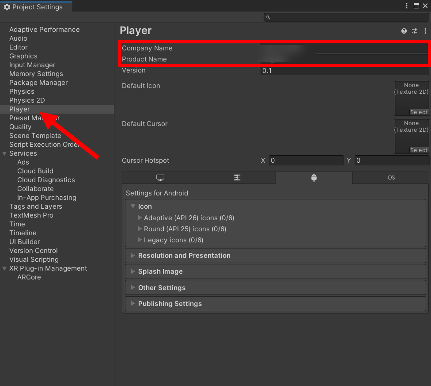The width and height of the screenshot is (431, 386).
Task: Switch to the dedicated server platform tab
Action: pos(237,178)
